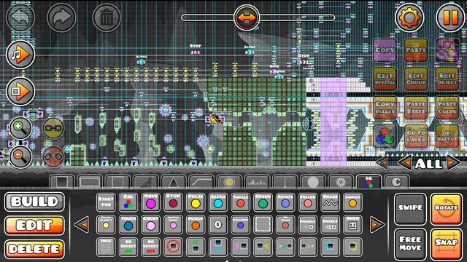The image size is (467, 262).
Task: Select the BG Effect Off trigger
Action: [x=151, y=247]
